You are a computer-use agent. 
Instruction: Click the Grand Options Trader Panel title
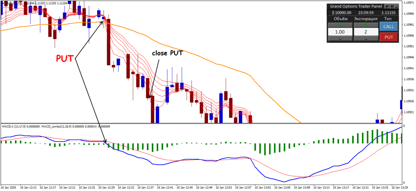[x=355, y=6]
